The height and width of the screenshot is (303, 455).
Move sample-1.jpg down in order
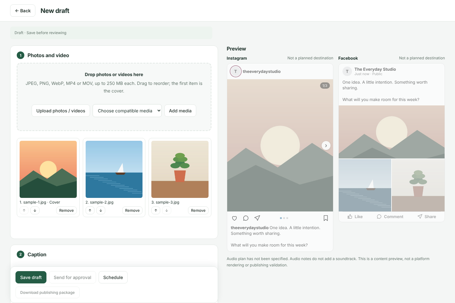35,211
